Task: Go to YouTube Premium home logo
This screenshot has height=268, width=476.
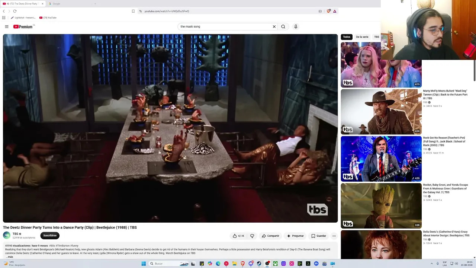Action: coord(23,26)
